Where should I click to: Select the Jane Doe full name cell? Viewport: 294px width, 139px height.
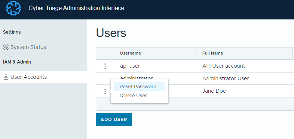click(x=214, y=91)
